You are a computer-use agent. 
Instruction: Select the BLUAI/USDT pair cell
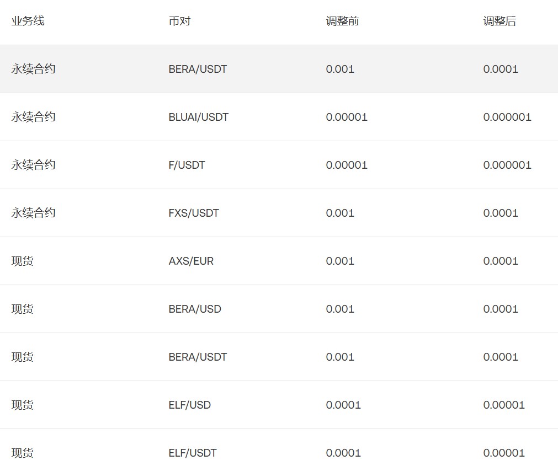click(198, 117)
